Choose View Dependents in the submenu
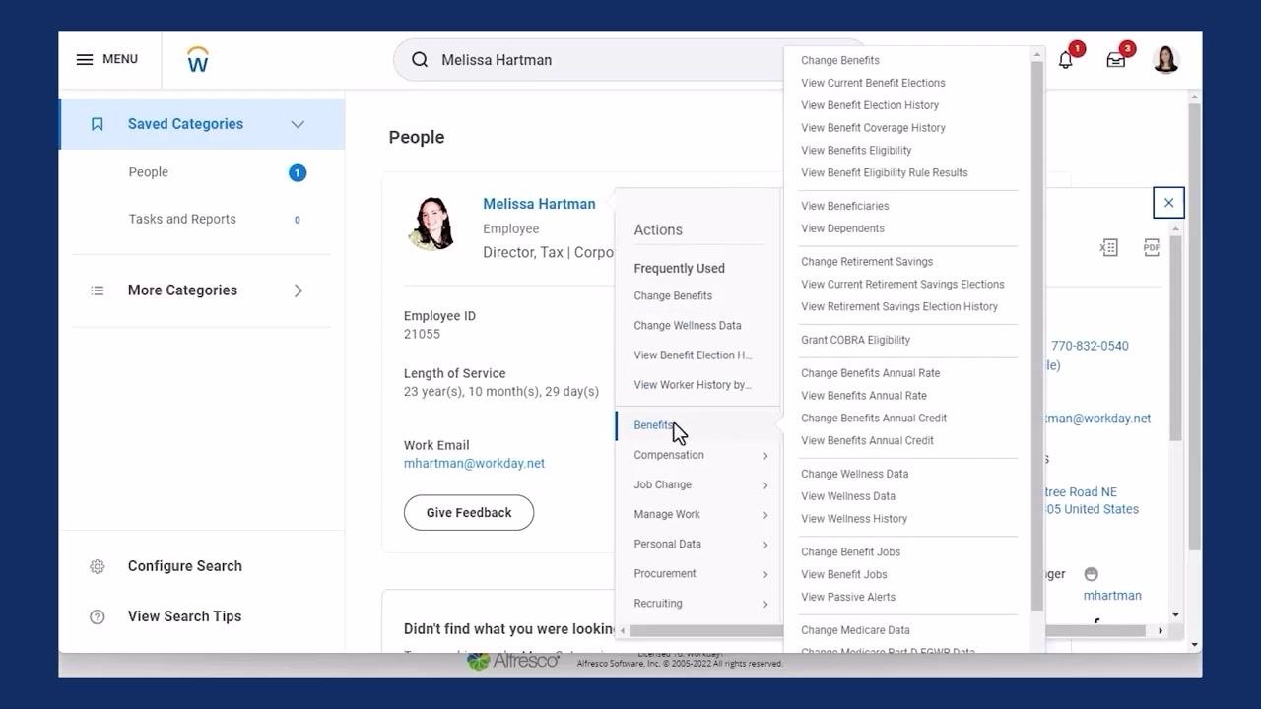 coord(842,228)
